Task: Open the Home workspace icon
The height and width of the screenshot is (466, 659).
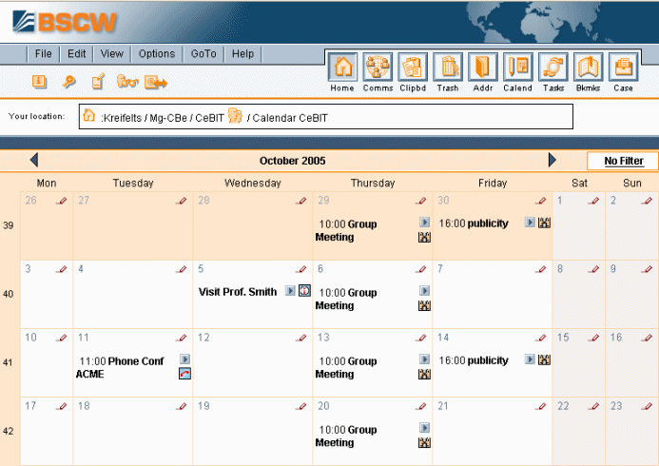Action: click(x=342, y=68)
